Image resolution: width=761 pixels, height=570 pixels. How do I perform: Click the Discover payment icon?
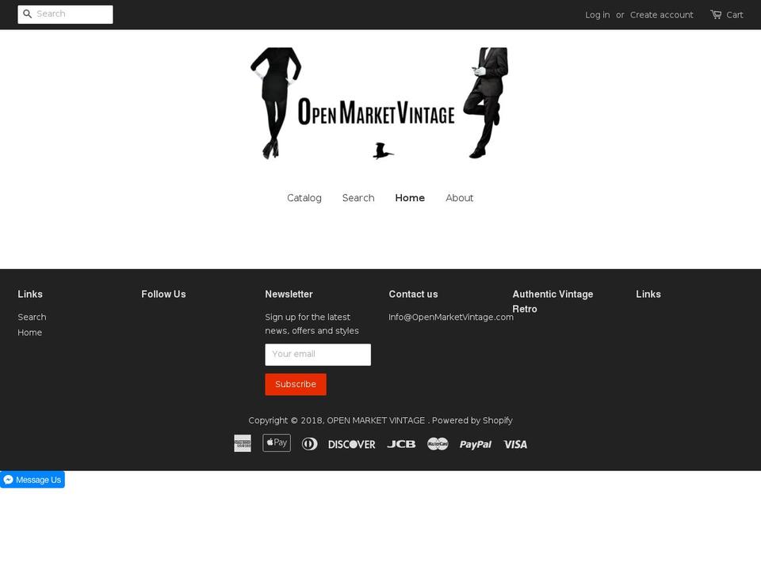tap(352, 444)
